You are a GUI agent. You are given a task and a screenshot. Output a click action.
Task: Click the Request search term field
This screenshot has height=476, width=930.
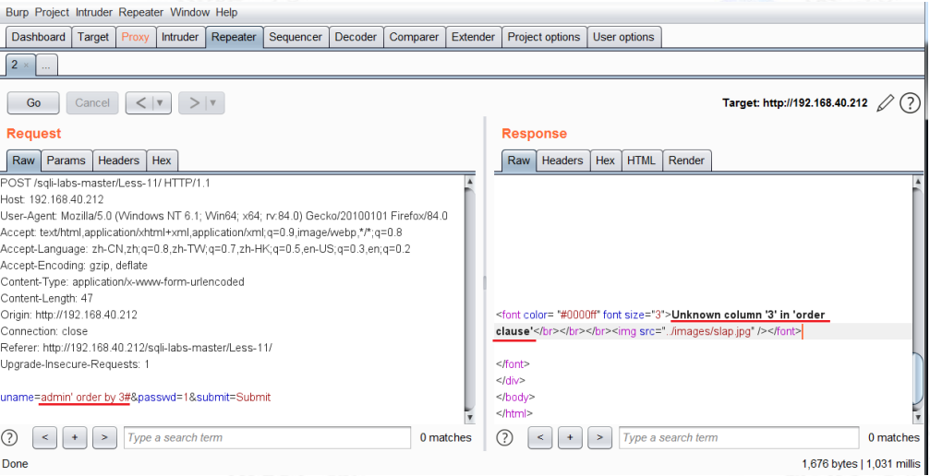pyautogui.click(x=267, y=437)
